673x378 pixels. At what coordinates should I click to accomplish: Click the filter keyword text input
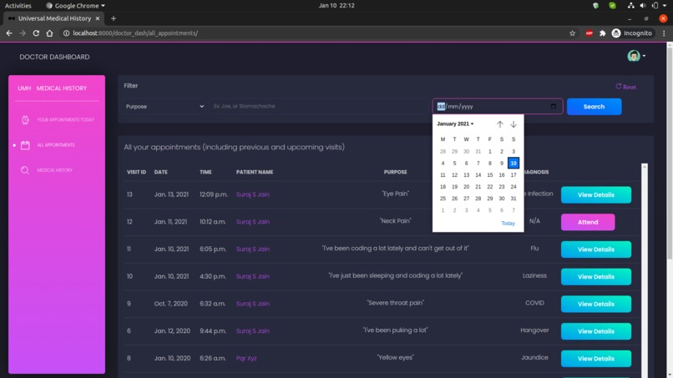pyautogui.click(x=320, y=107)
